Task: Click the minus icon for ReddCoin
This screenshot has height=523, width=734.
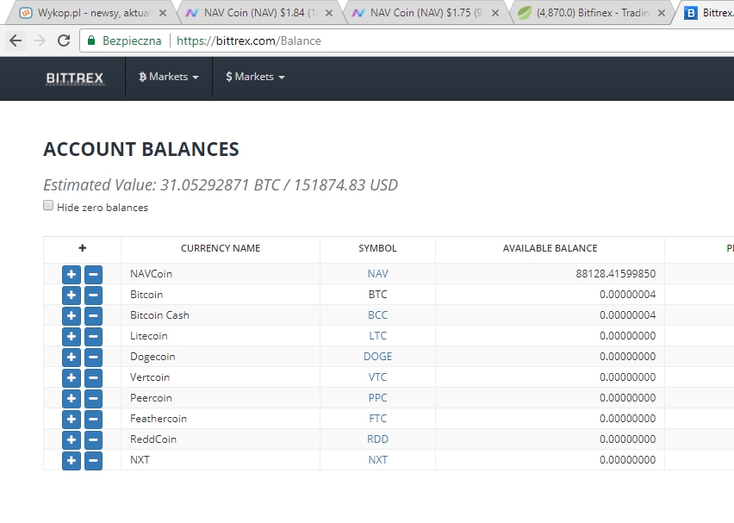Action: coord(93,439)
